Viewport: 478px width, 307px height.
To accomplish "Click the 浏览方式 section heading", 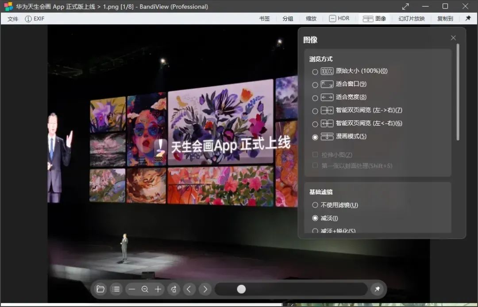I will (x=321, y=59).
